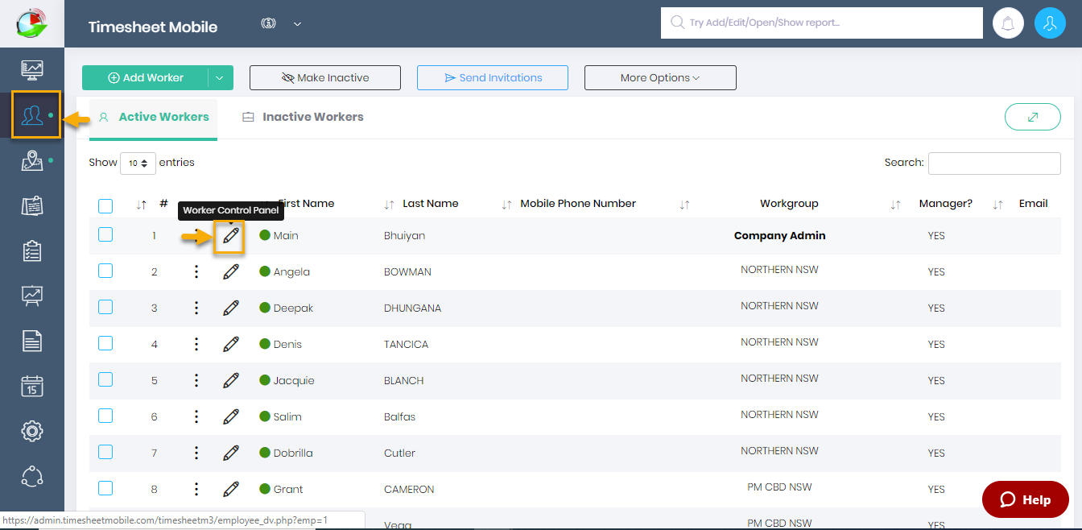Open the reports presentation icon in the sidebar

pos(32,296)
